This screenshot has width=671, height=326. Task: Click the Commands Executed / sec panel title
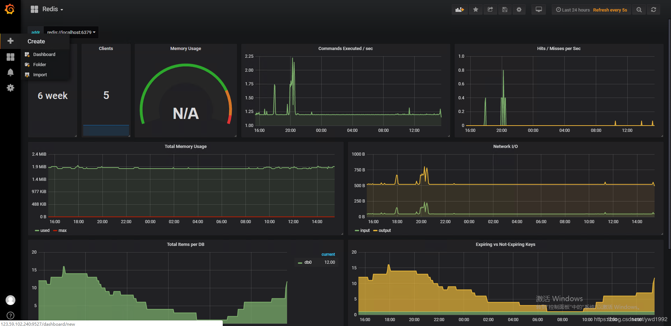(345, 49)
